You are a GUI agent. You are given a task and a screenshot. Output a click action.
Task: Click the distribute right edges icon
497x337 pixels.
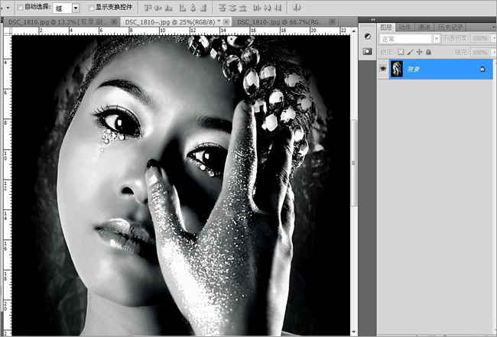click(278, 8)
